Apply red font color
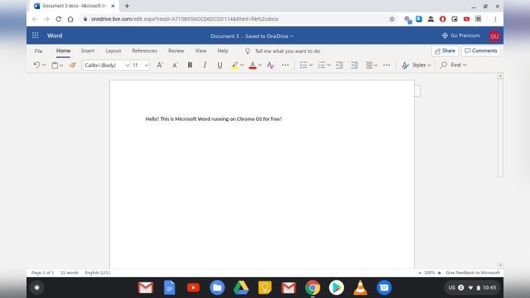 pos(252,65)
